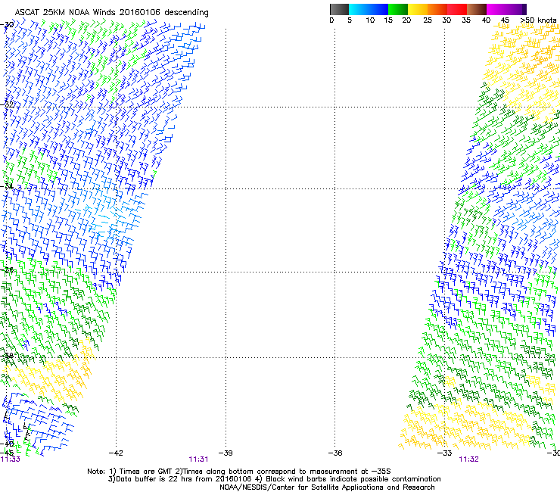Select the green 15-20 knots color segment
Viewport: 560px width, 492px height.
tap(398, 9)
